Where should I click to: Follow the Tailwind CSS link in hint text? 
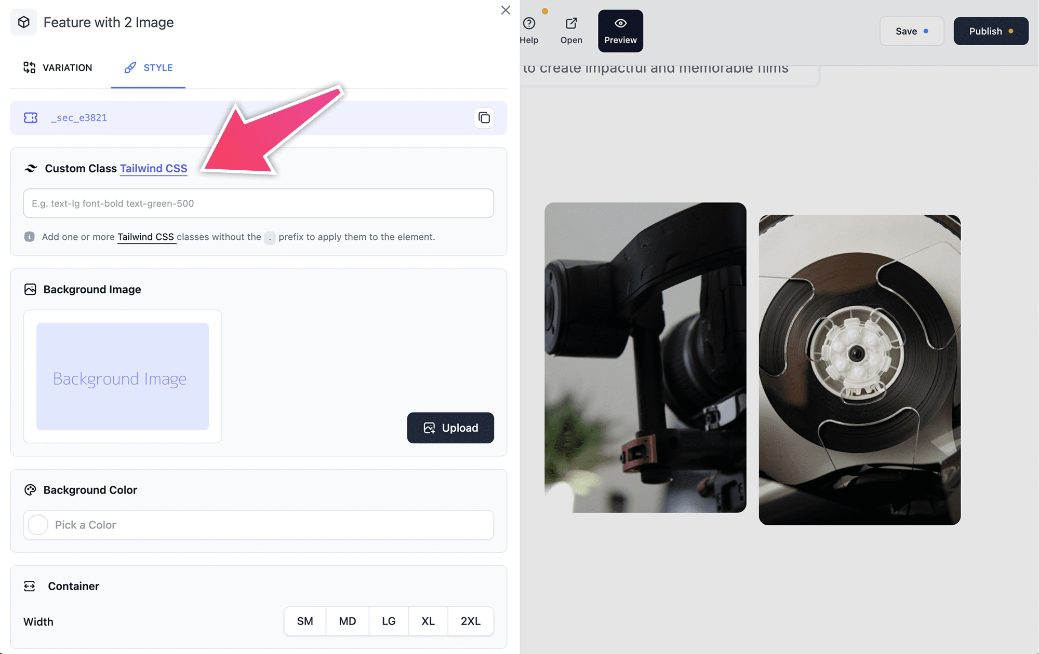click(146, 237)
